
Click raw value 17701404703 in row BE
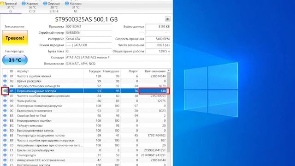(157, 135)
